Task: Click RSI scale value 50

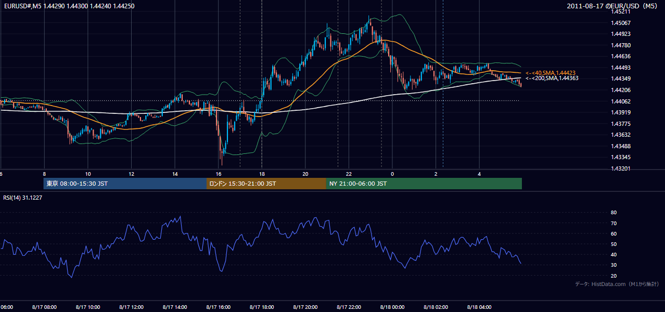Action: 614,244
